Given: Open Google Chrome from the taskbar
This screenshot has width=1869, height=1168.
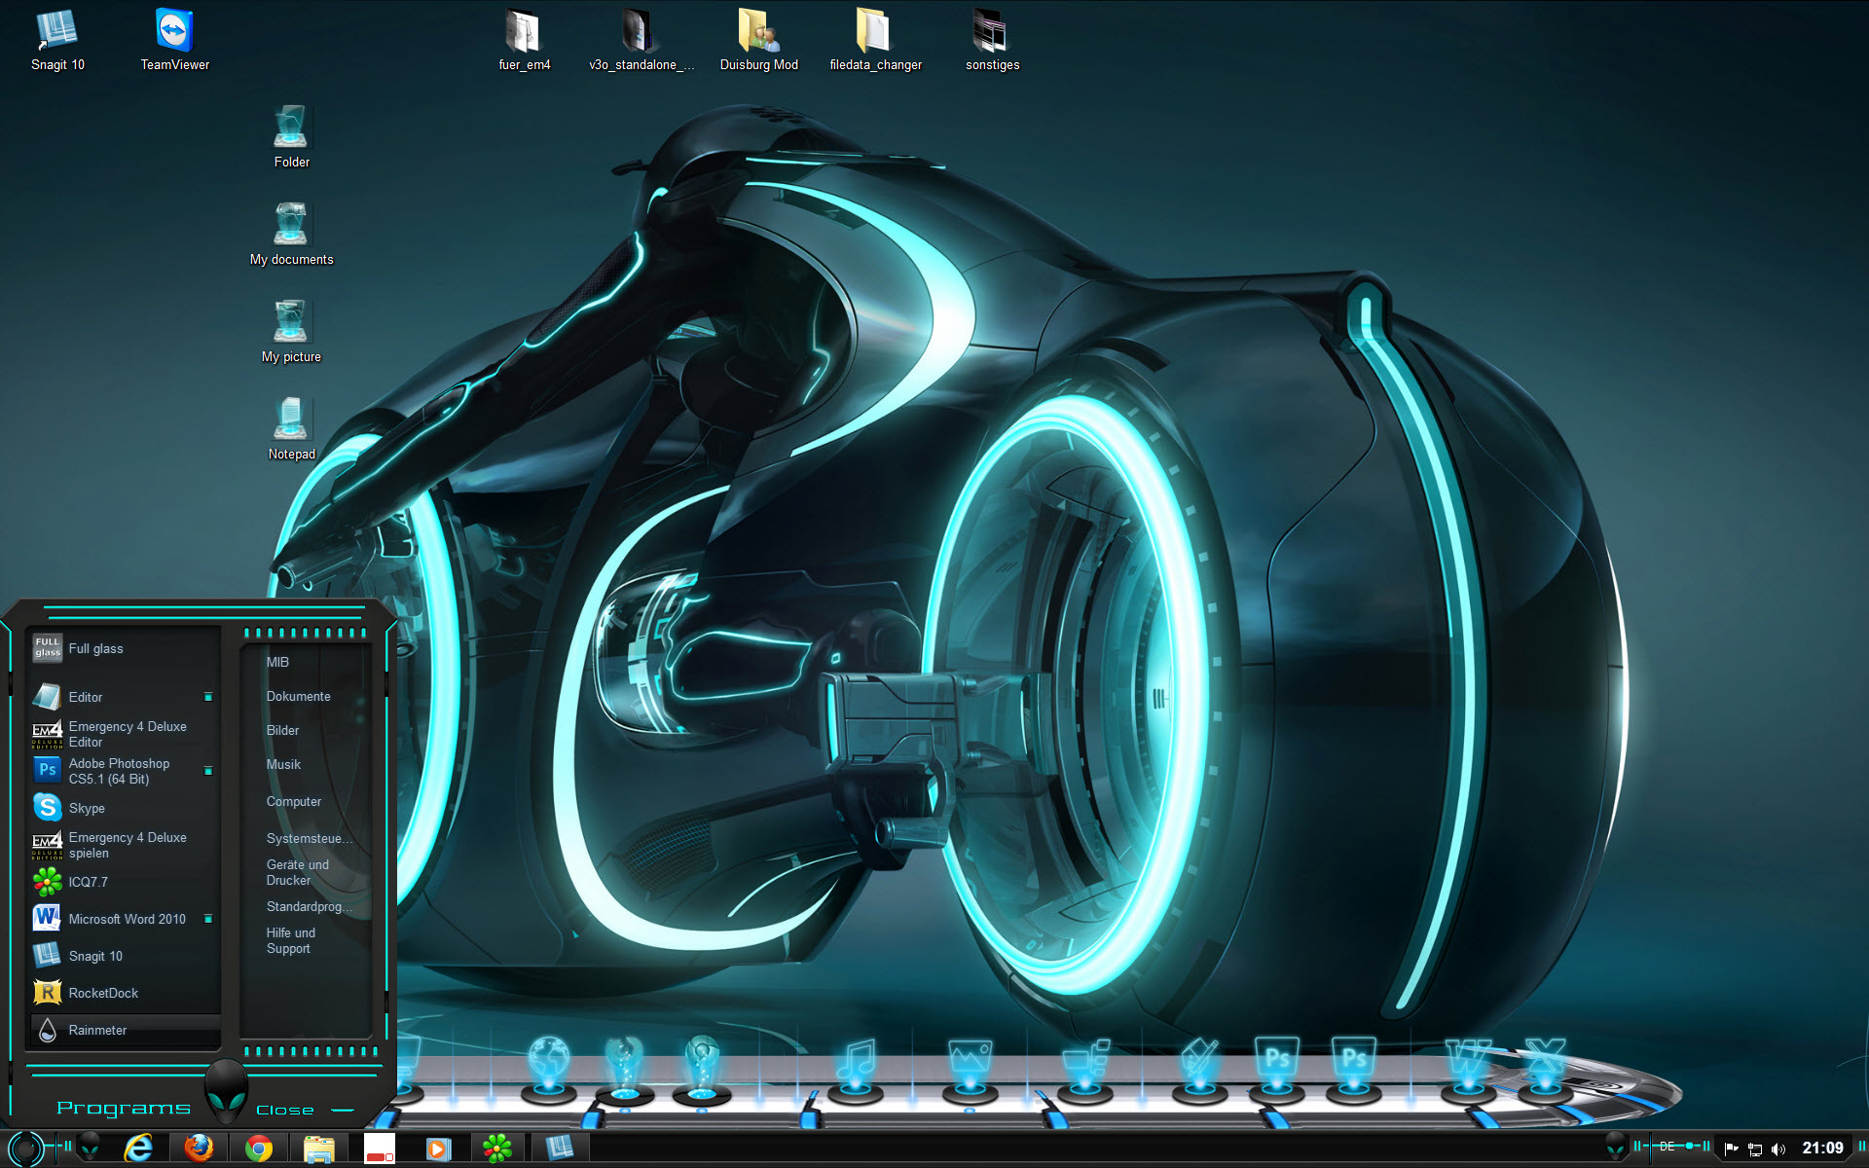Looking at the screenshot, I should click(x=259, y=1149).
